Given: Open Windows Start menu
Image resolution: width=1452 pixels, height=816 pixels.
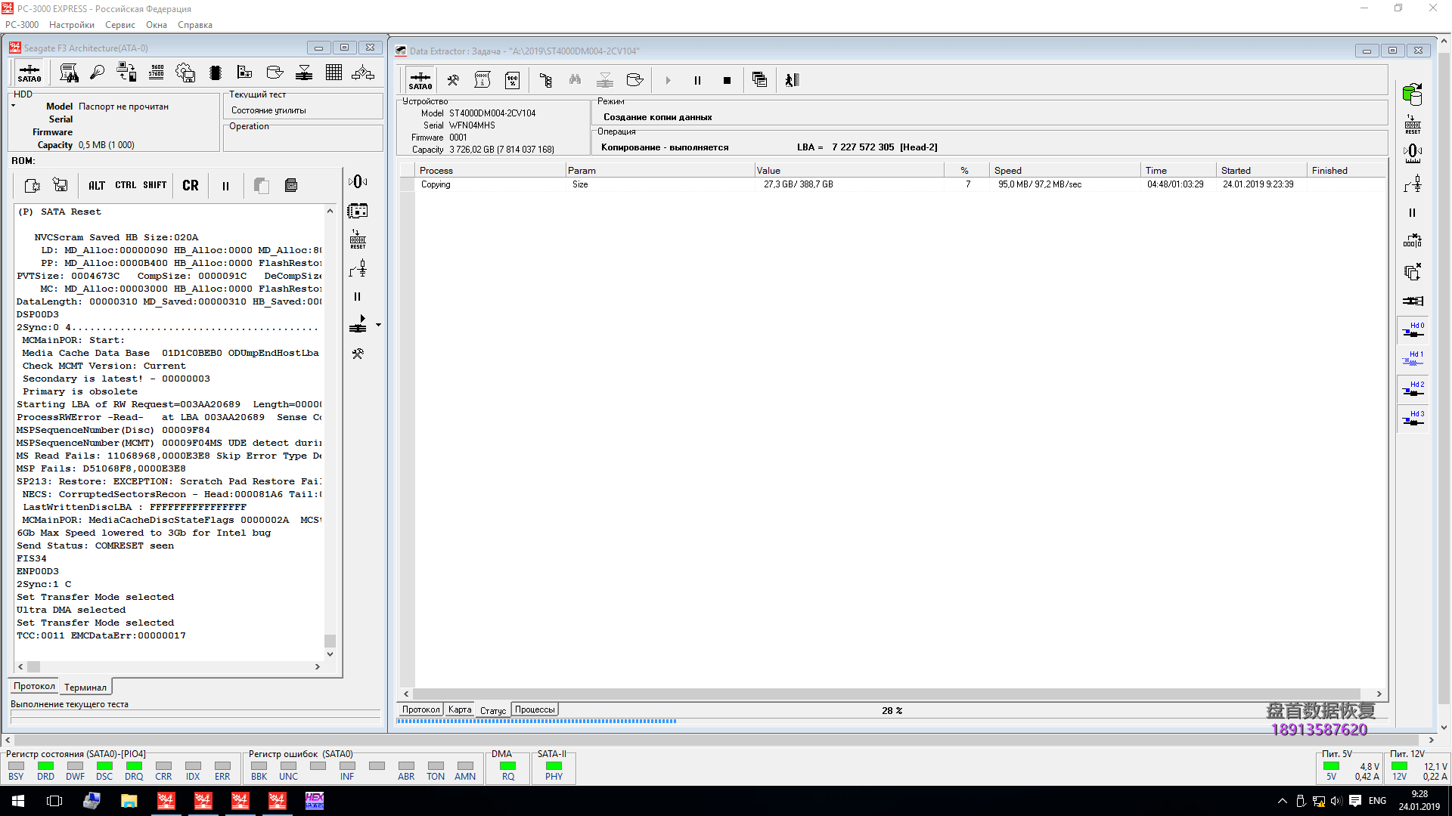Looking at the screenshot, I should point(18,801).
